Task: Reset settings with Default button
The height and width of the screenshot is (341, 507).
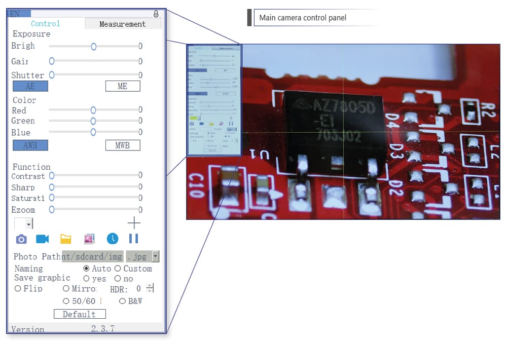Action: [x=80, y=314]
